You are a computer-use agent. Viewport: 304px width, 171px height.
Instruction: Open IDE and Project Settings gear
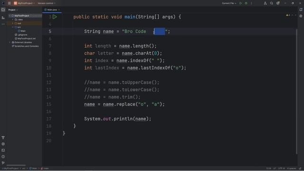click(x=278, y=3)
